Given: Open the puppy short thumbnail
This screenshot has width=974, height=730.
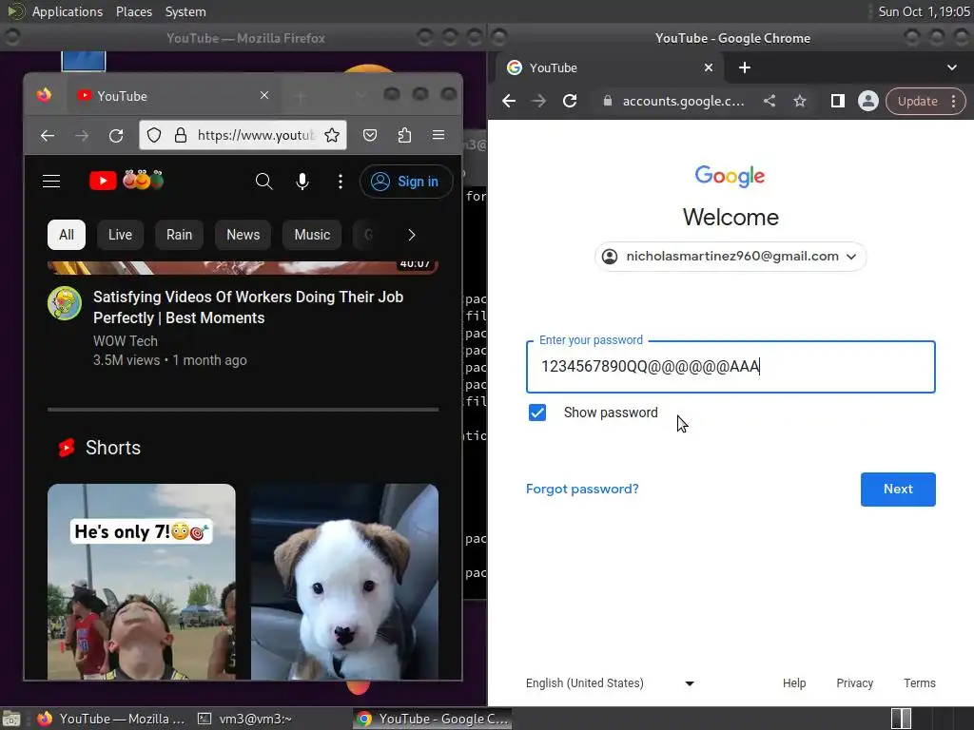Looking at the screenshot, I should (x=344, y=582).
